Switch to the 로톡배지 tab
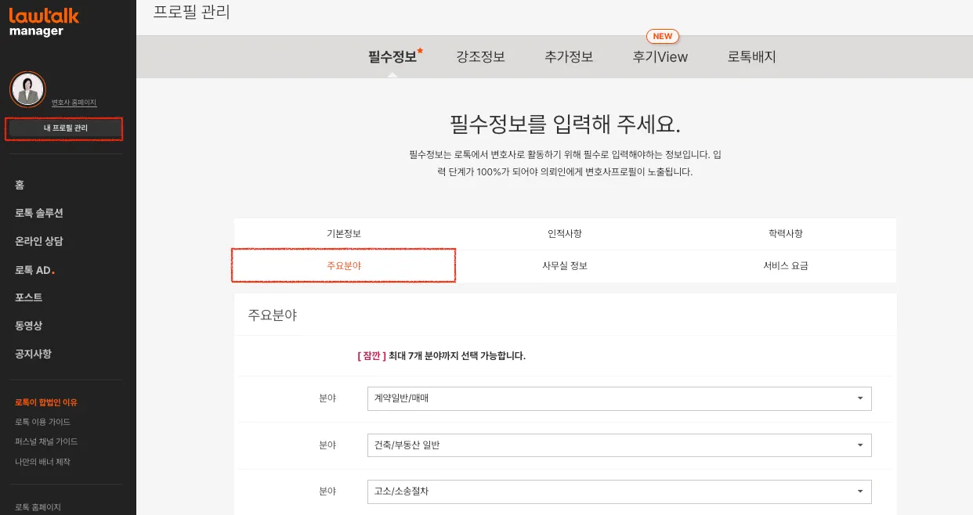The image size is (973, 515). (x=751, y=57)
